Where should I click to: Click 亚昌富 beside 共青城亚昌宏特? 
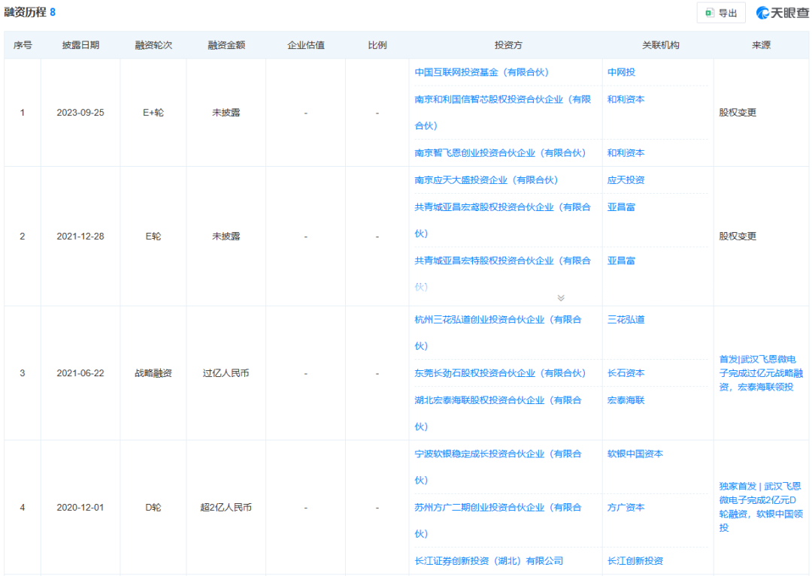(x=621, y=261)
